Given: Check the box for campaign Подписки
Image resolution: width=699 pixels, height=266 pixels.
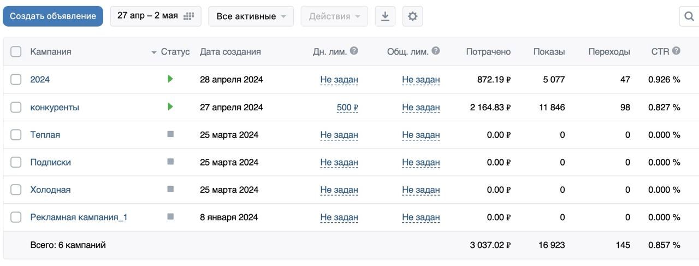Looking at the screenshot, I should [16, 162].
